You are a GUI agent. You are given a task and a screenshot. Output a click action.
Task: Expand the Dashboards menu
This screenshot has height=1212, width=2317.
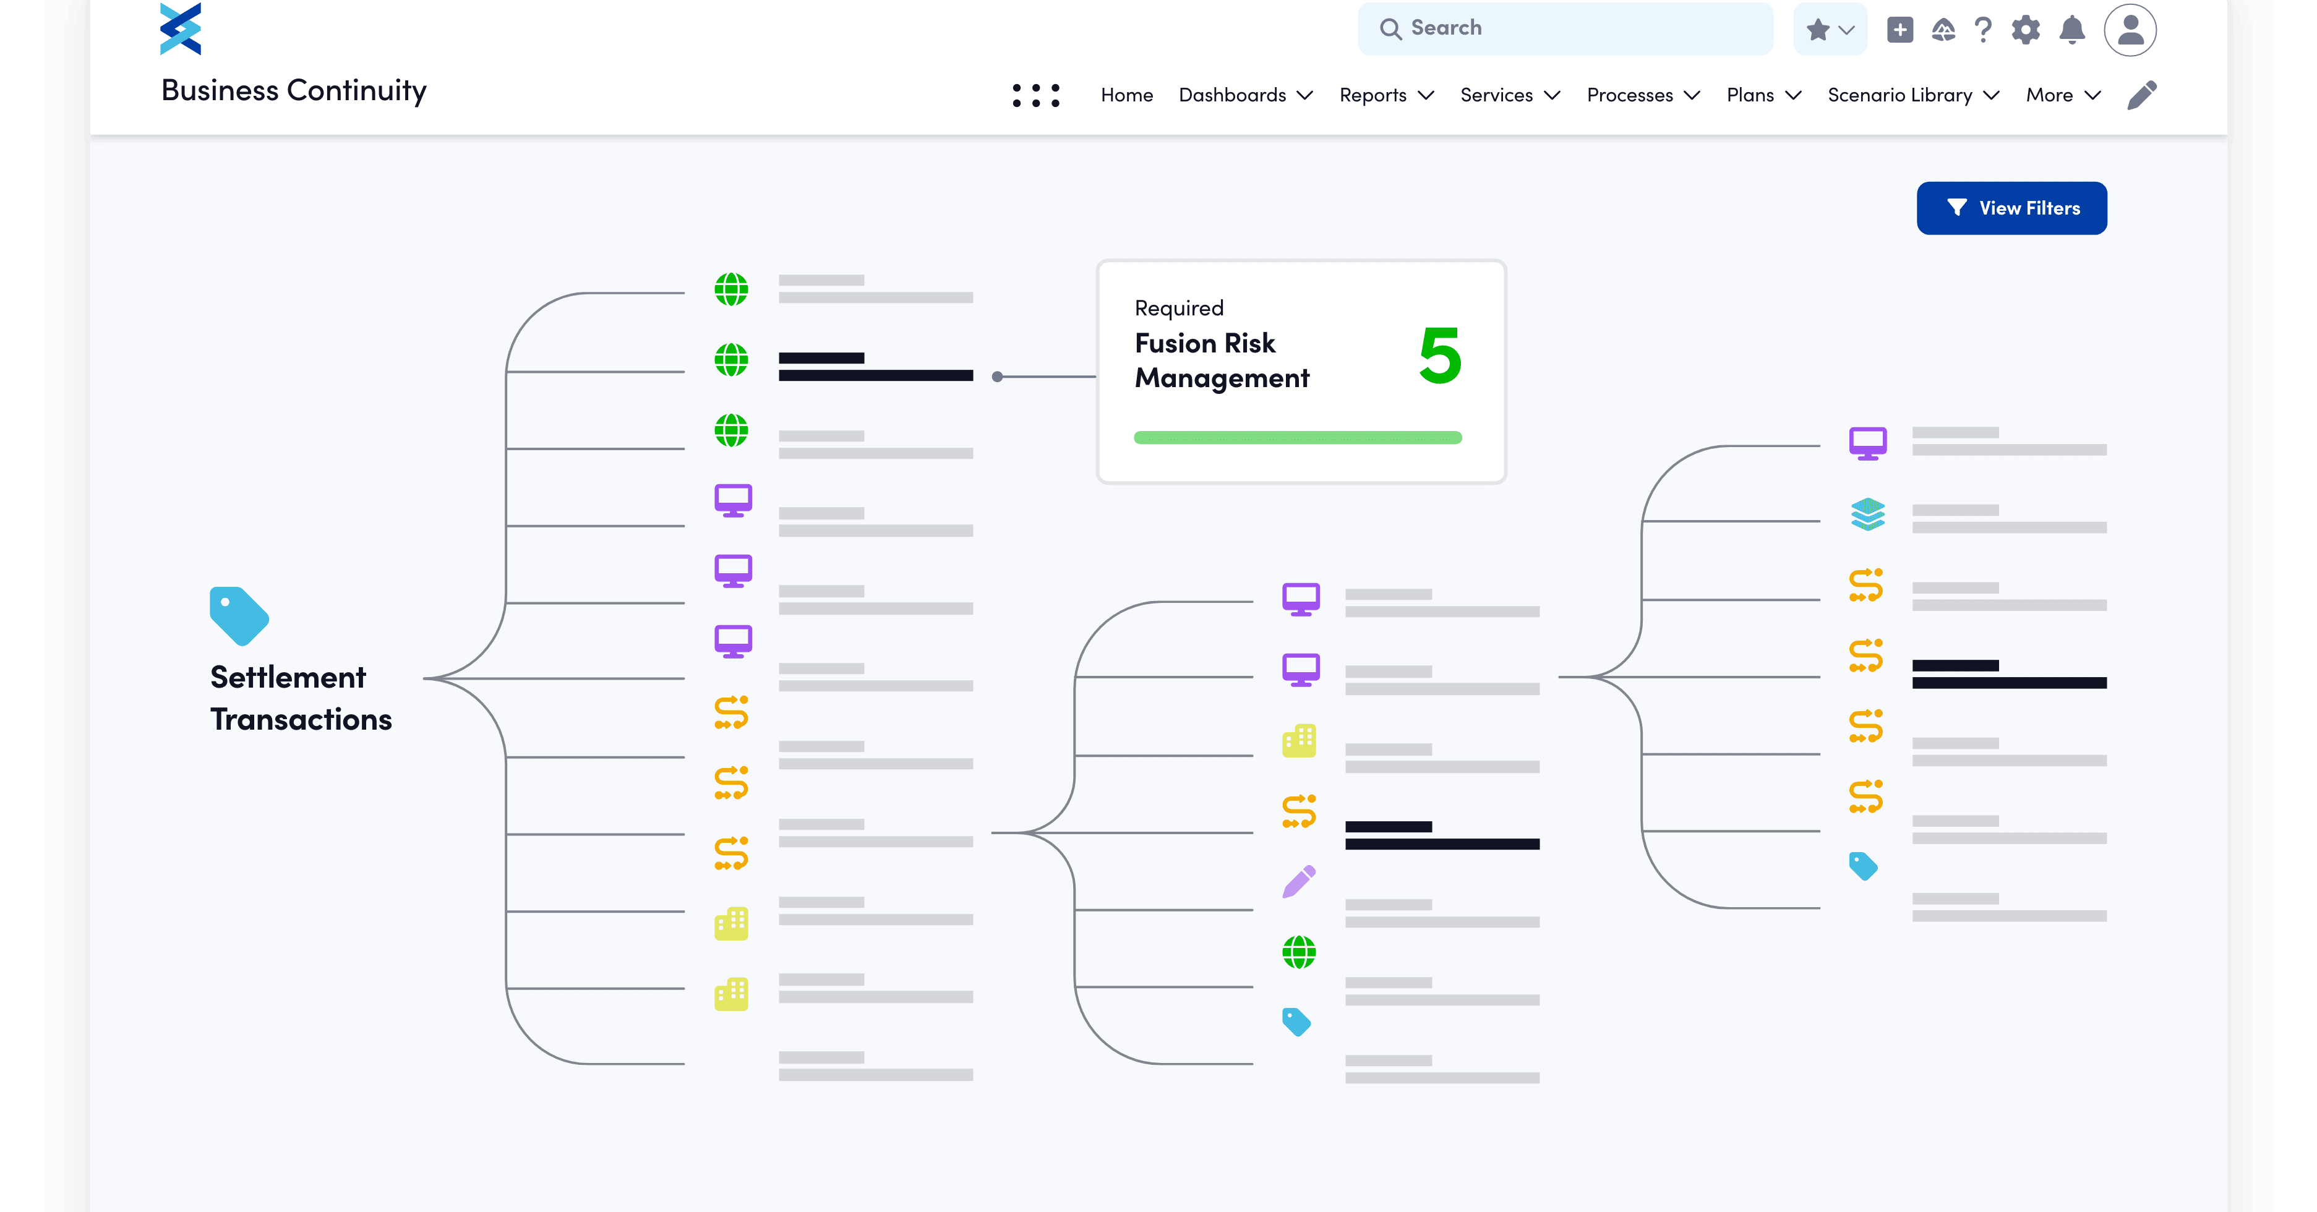(1246, 95)
